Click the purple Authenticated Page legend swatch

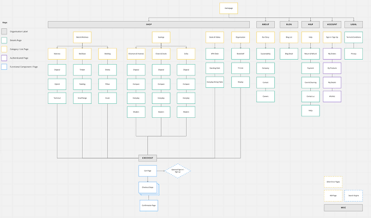point(4,58)
